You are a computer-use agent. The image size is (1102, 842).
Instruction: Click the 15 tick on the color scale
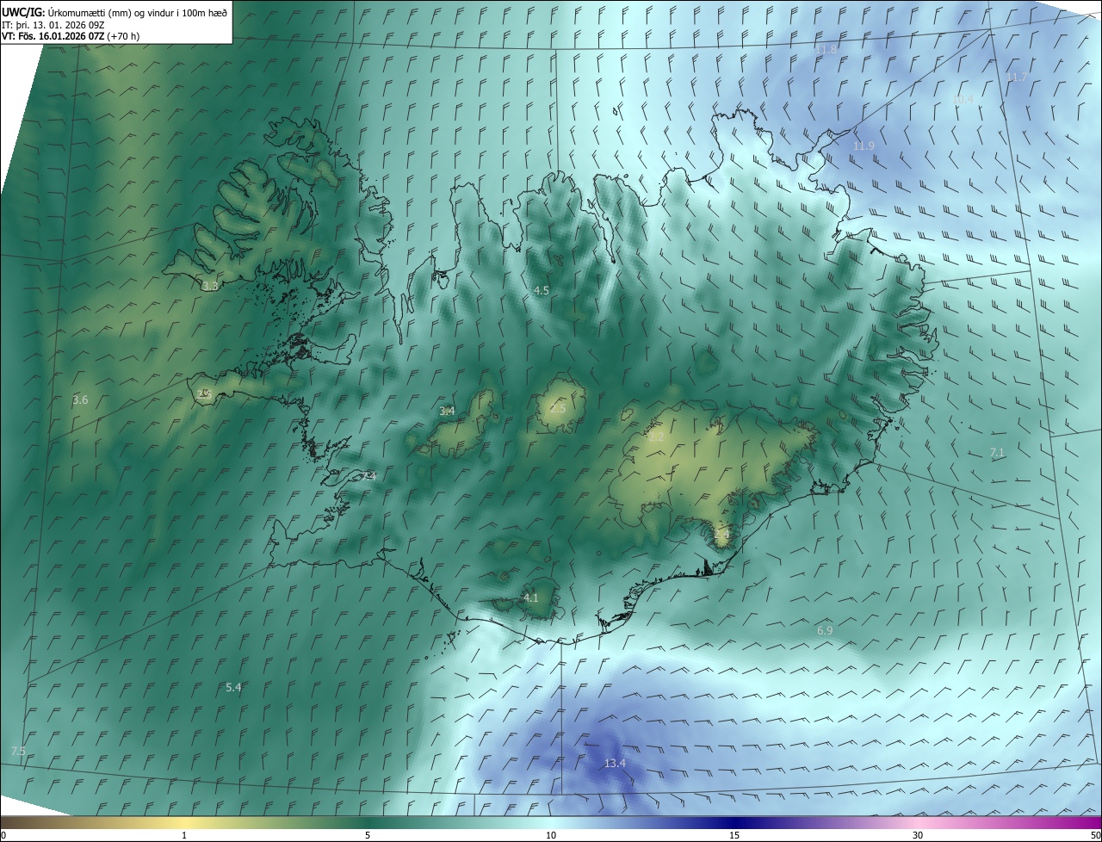734,836
